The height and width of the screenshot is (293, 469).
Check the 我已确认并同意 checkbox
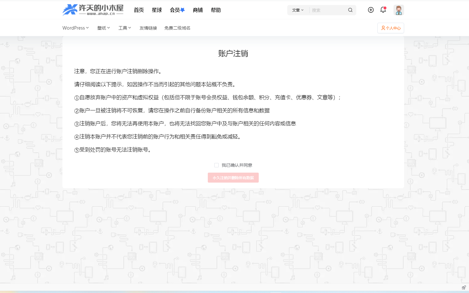216,165
